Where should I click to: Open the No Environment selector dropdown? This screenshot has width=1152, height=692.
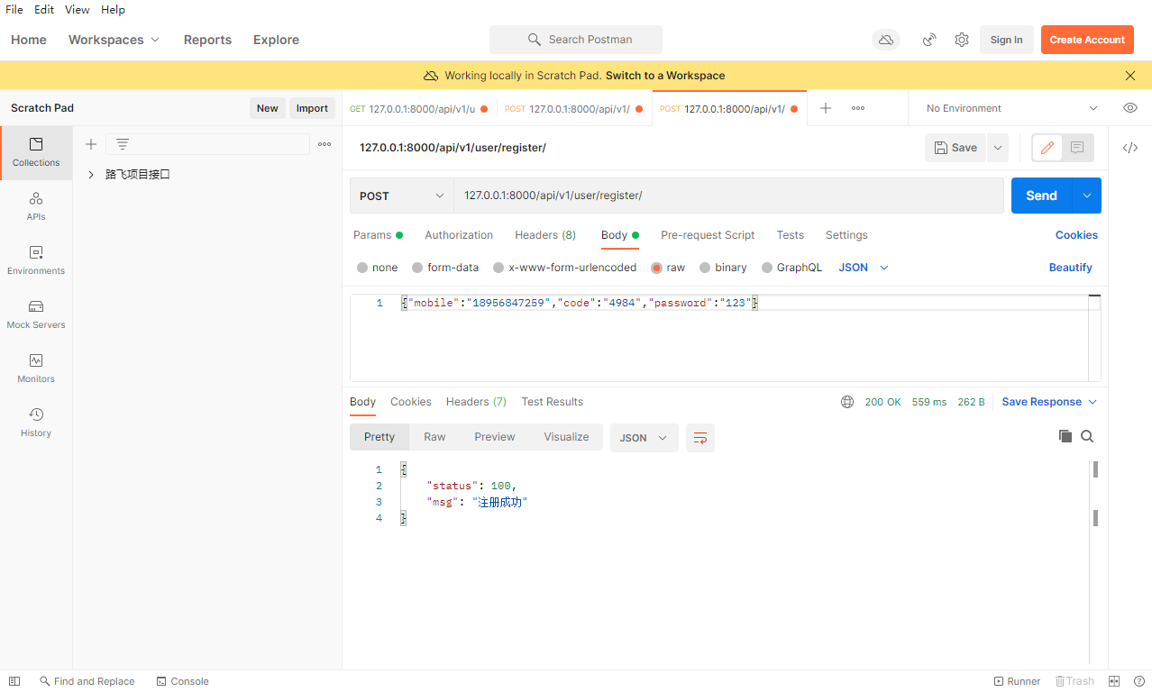point(1010,108)
